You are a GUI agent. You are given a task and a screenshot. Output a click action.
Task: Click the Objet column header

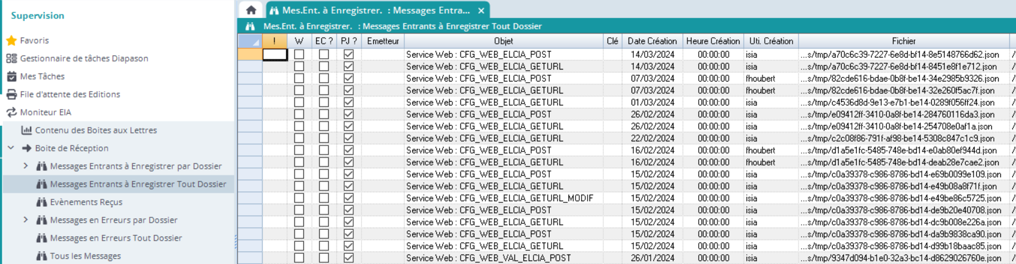click(x=503, y=41)
